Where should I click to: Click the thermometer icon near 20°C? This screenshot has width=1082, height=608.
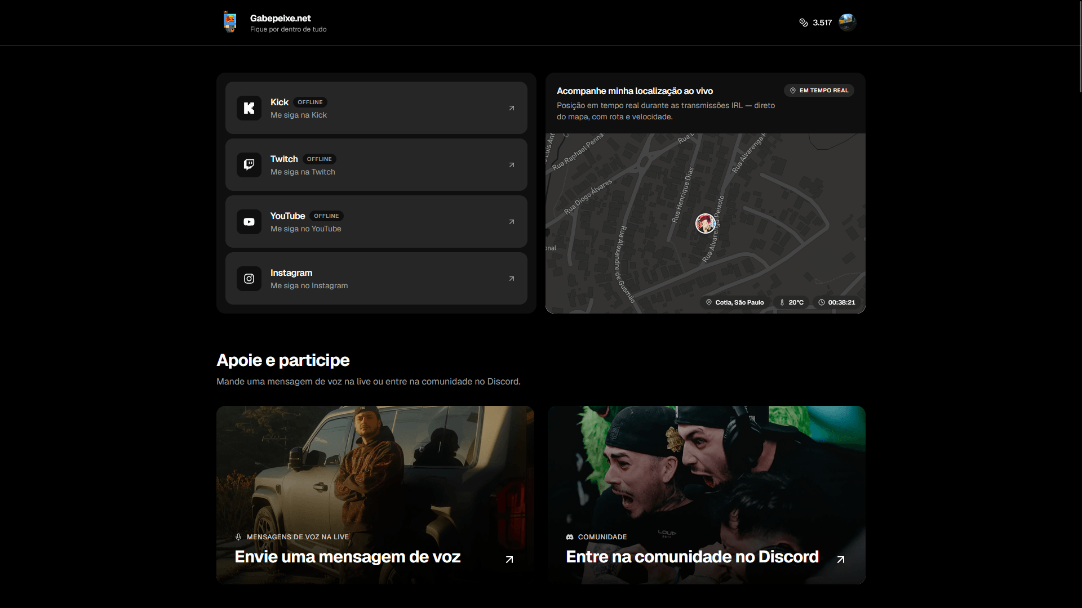pyautogui.click(x=782, y=302)
